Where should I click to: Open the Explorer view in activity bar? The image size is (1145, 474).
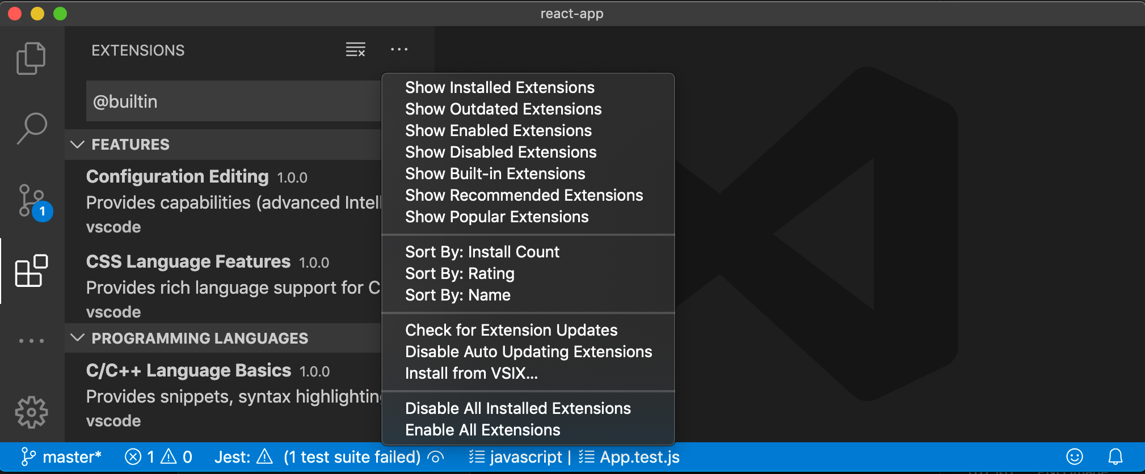click(31, 58)
